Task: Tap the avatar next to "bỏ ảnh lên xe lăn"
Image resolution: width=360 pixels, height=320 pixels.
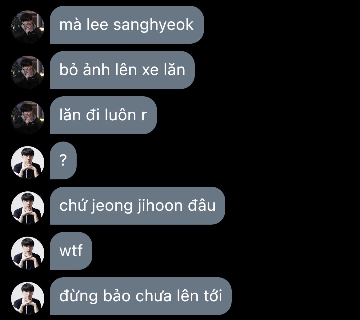Action: click(28, 72)
